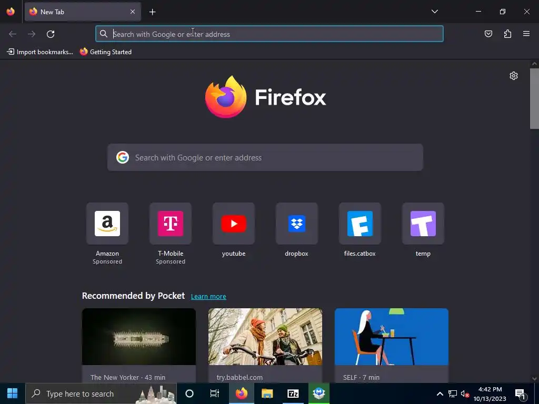Click the magnifier icon in address bar

click(x=104, y=34)
